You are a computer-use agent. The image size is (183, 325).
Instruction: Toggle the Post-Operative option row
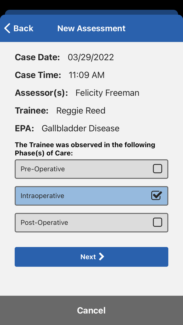(92, 222)
